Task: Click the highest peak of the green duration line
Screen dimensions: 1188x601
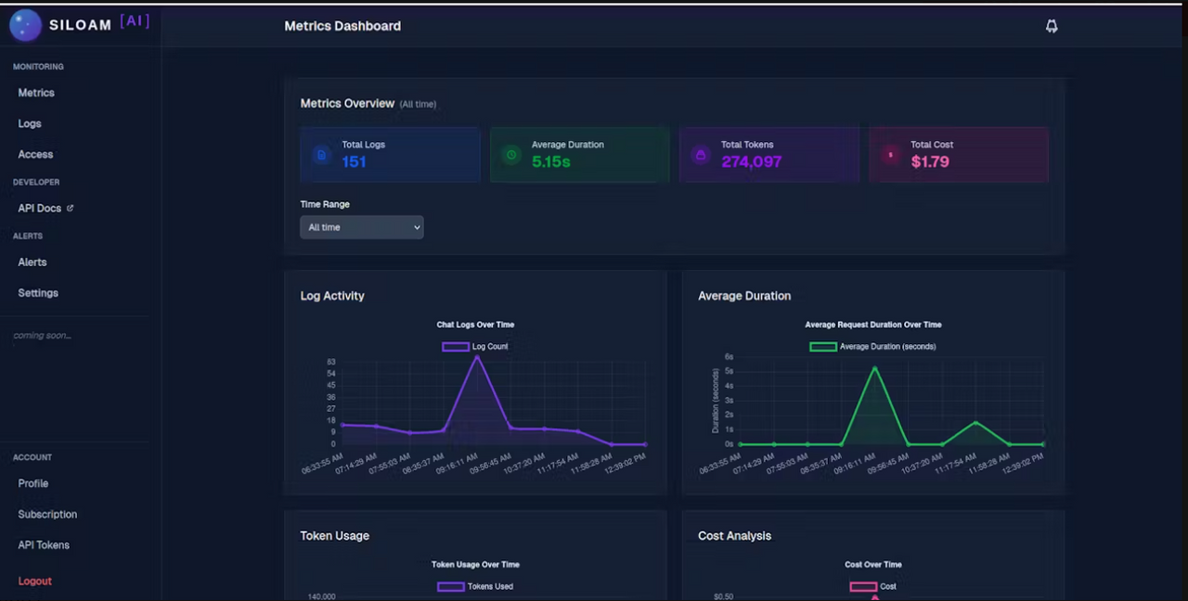Action: pos(874,368)
